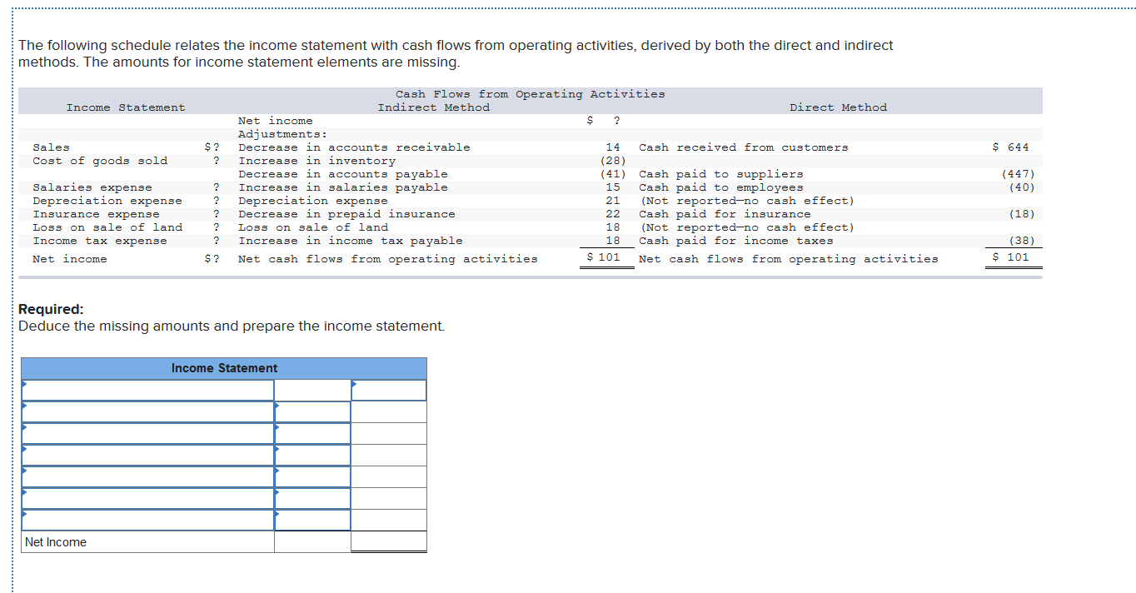1136x593 pixels.
Task: Click the flag marker in the fifth row description cell
Action: (23, 471)
